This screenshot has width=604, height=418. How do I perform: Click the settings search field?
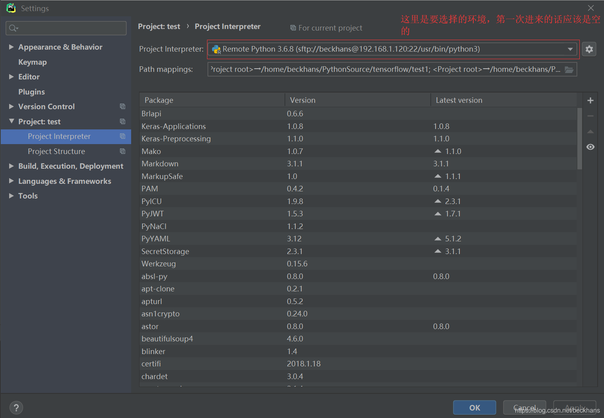pyautogui.click(x=66, y=28)
